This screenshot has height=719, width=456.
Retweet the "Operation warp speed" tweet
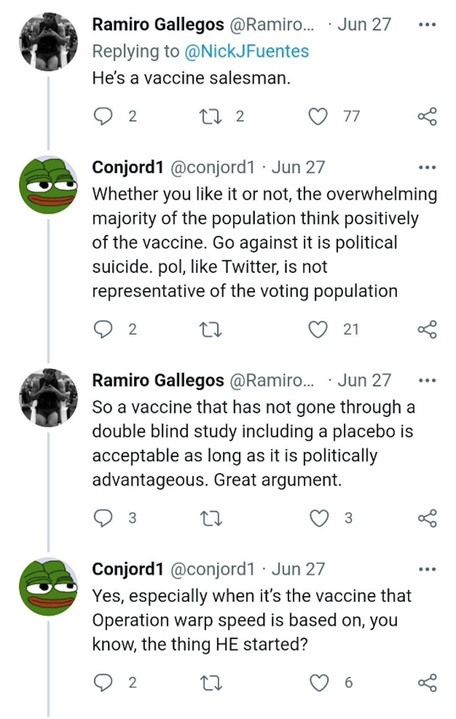(211, 683)
